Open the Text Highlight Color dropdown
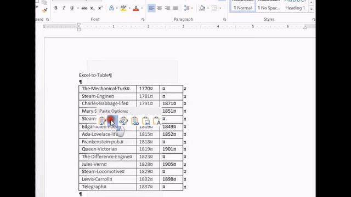 [x=129, y=8]
